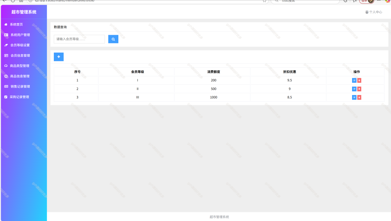Click icon beside 采购记录管理

pyautogui.click(x=6, y=97)
